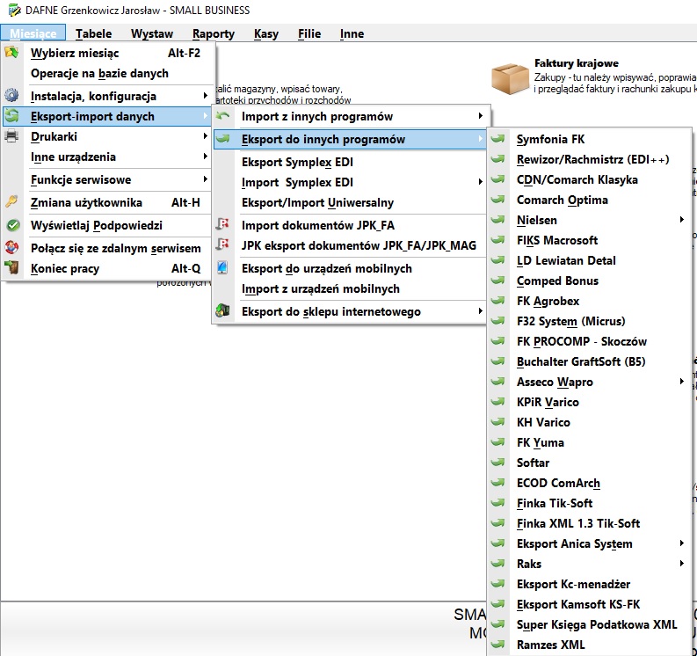
Task: Open Faktury krajowe heading link
Action: tap(576, 63)
